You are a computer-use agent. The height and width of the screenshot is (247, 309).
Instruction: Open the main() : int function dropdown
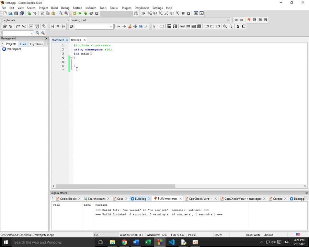coord(150,20)
